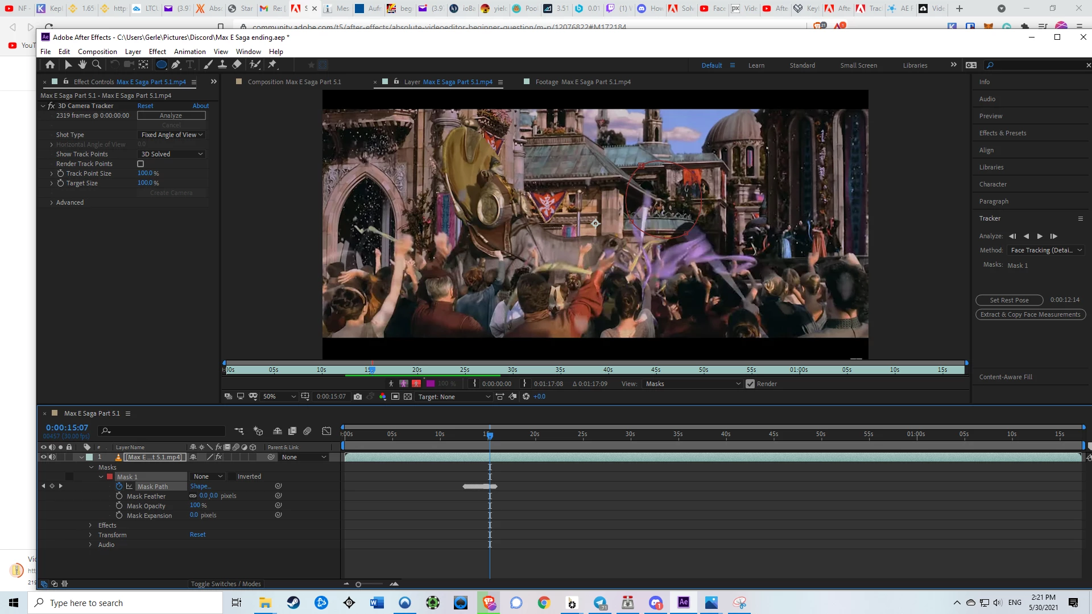Select the Hand tool
This screenshot has width=1092, height=614.
(x=82, y=65)
